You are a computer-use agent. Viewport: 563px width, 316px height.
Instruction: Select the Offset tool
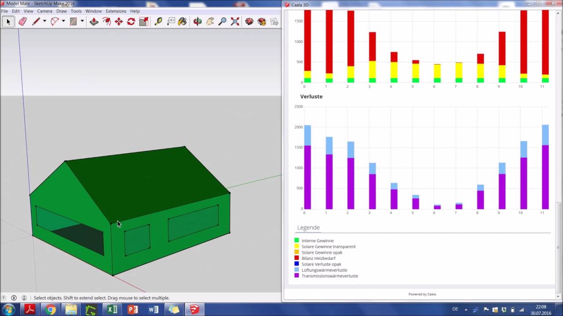click(x=106, y=22)
